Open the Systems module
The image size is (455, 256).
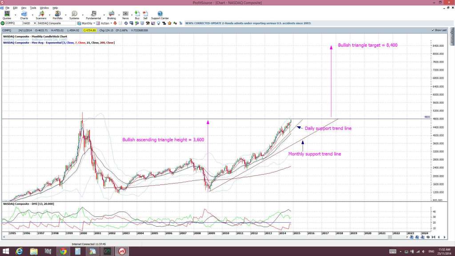tap(74, 15)
